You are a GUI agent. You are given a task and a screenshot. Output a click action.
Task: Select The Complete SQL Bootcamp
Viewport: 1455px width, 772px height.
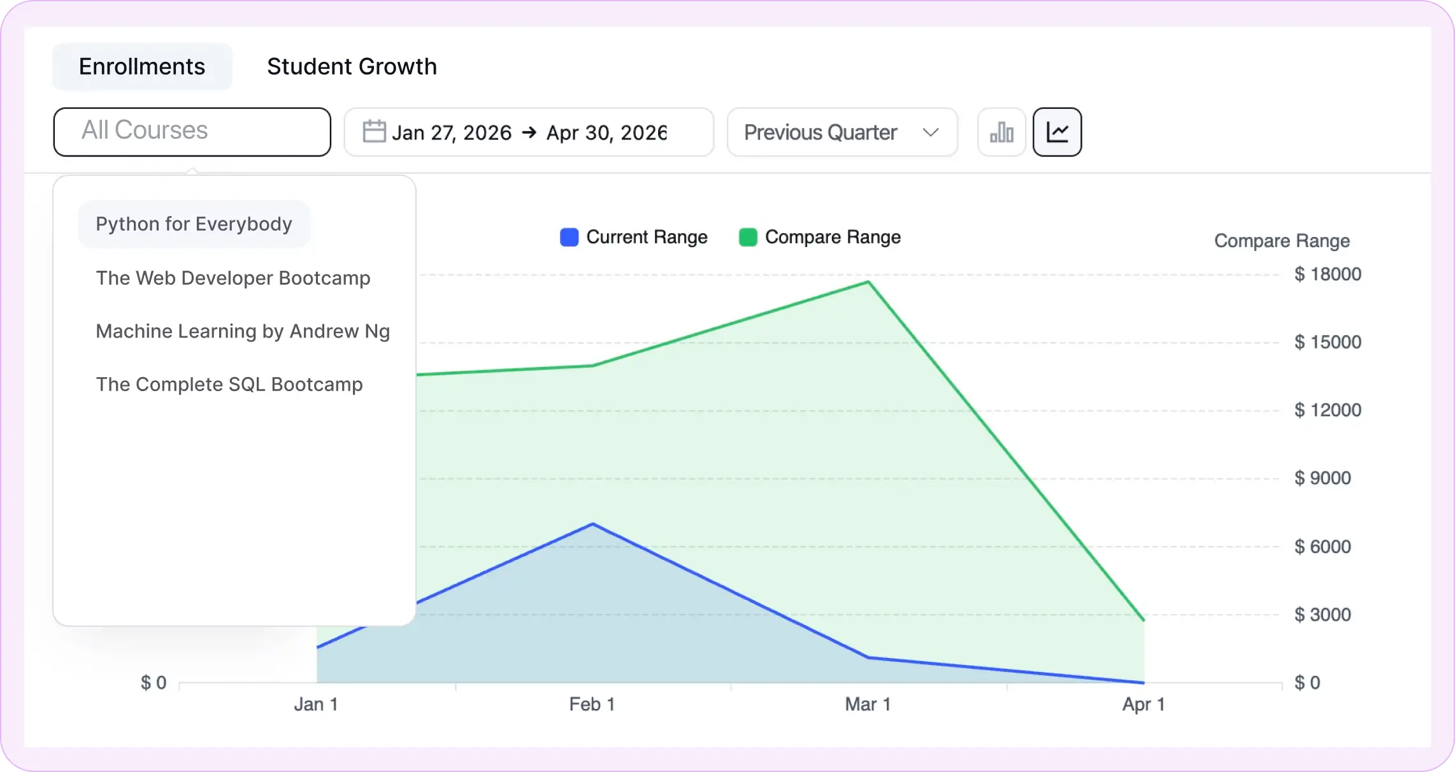[x=229, y=384]
